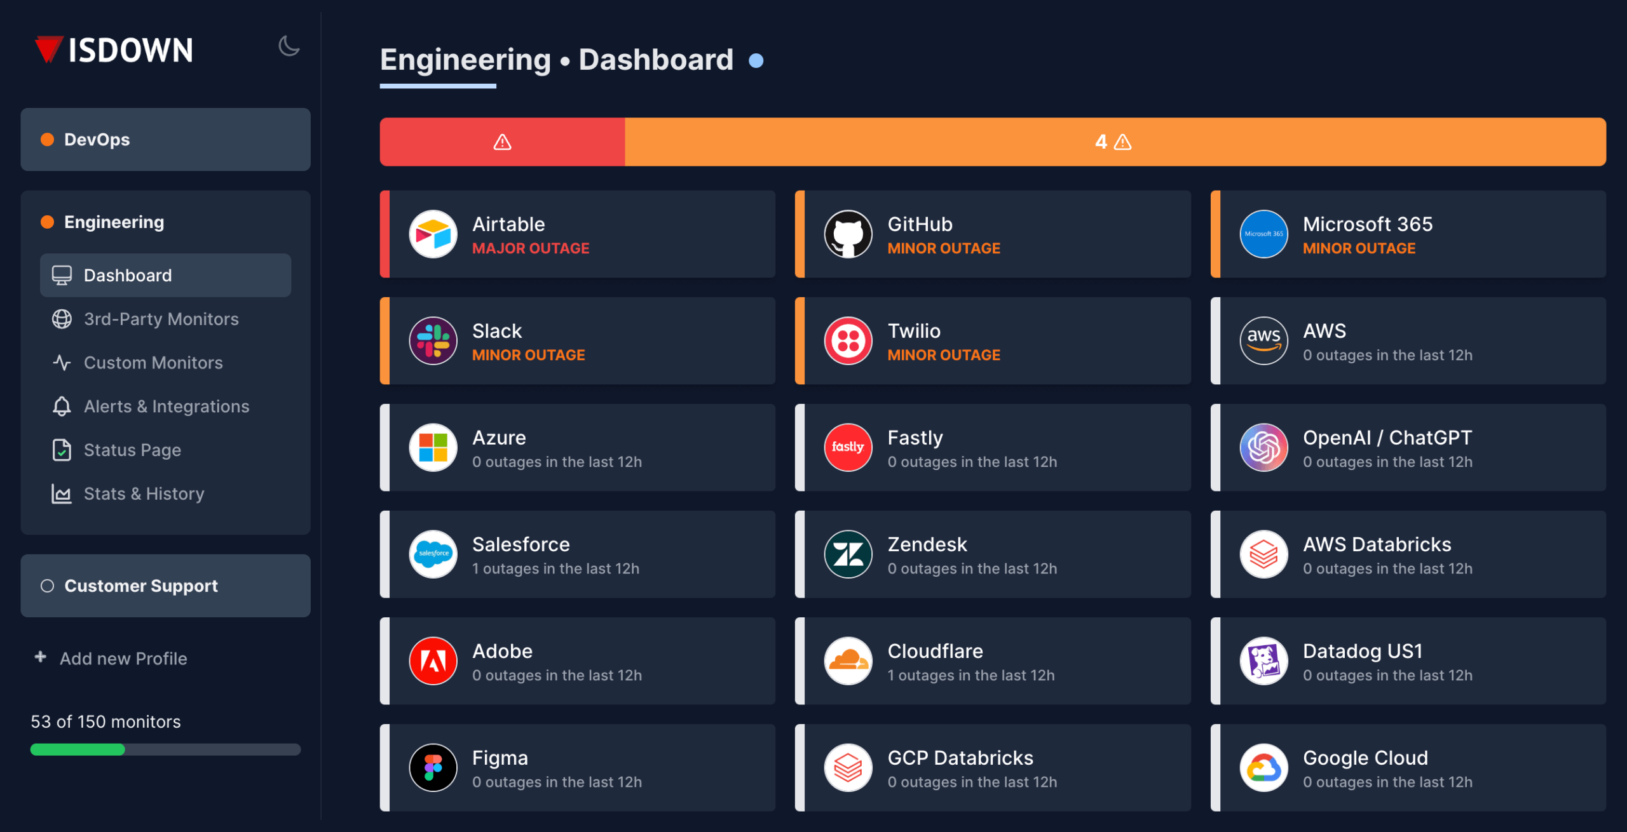Expand the DevOps profile

click(165, 140)
